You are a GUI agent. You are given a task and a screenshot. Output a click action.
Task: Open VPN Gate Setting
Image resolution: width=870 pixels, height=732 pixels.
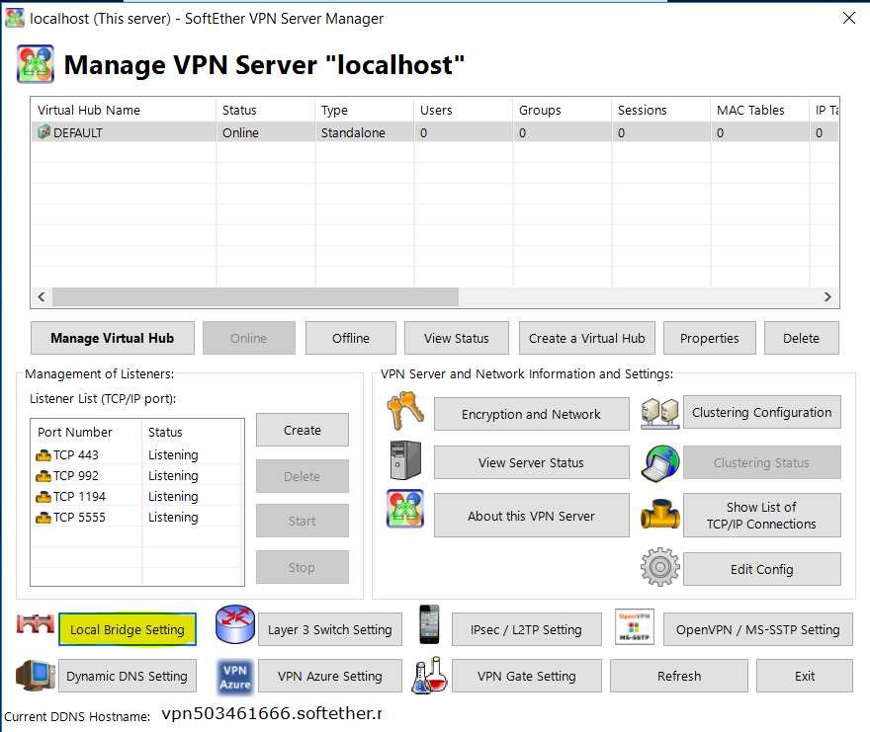526,676
